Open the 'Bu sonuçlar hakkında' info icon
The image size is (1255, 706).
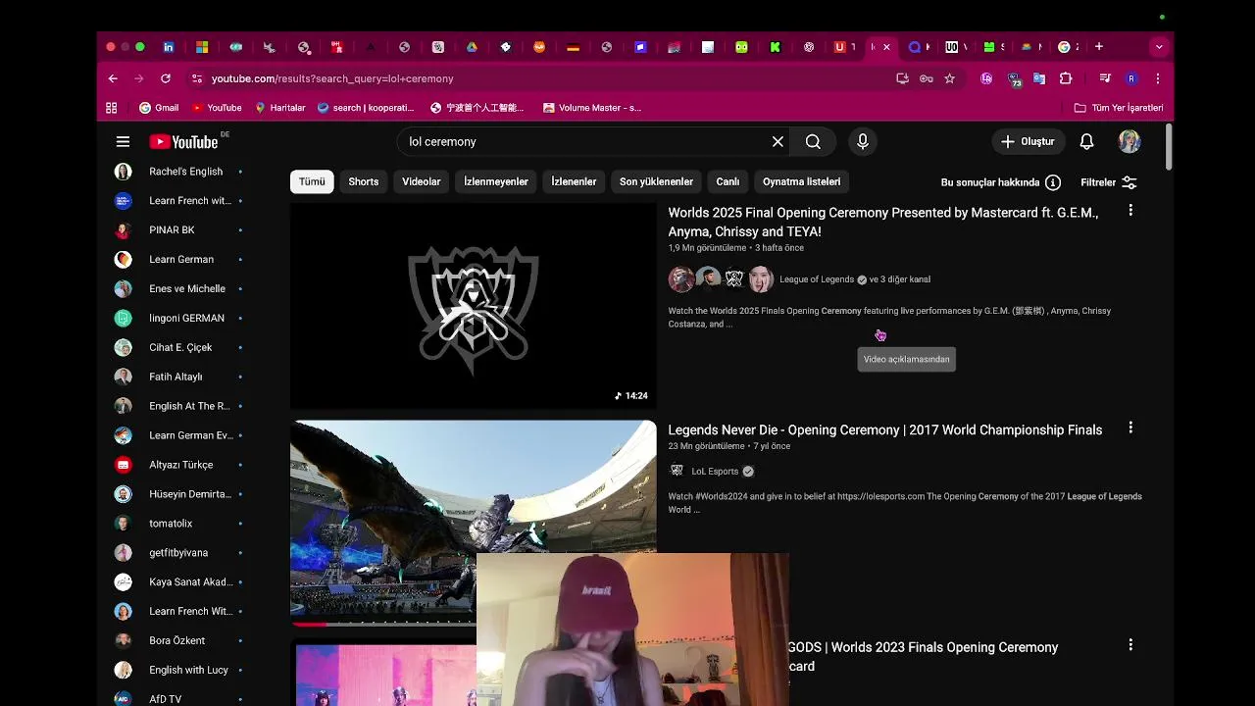pos(1053,182)
